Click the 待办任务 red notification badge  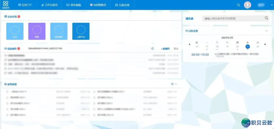point(19,17)
